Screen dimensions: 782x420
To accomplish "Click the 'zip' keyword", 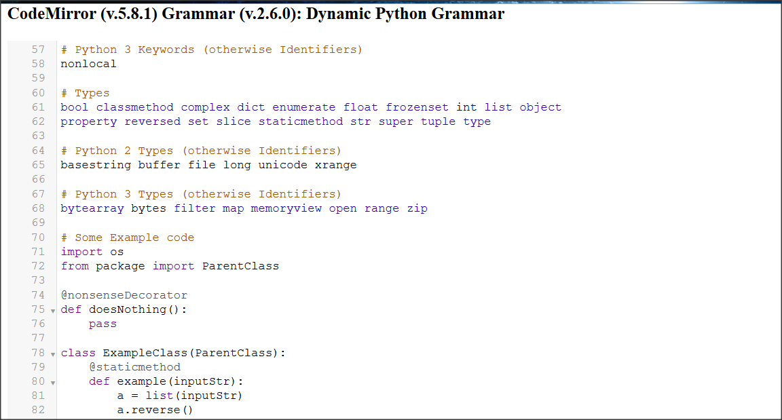I will pyautogui.click(x=417, y=209).
